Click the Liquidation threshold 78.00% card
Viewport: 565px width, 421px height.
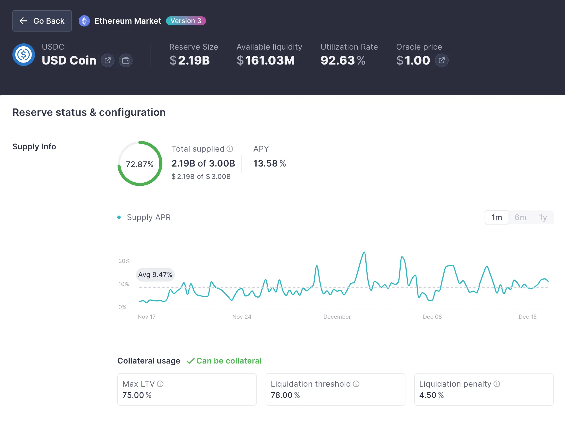(x=336, y=389)
